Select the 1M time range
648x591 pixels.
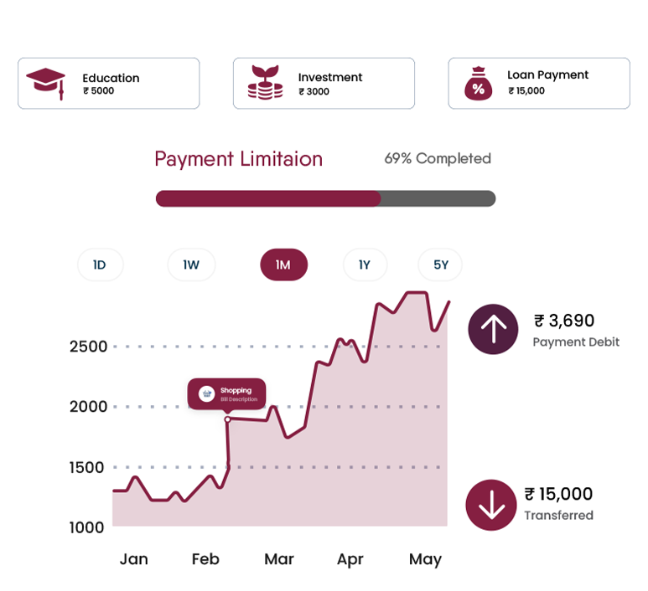[x=283, y=265]
